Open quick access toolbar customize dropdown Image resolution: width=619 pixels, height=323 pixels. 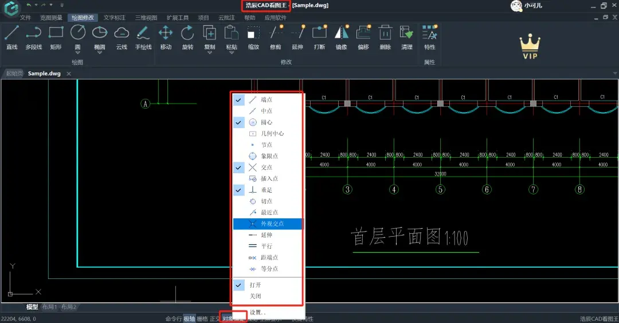click(61, 5)
